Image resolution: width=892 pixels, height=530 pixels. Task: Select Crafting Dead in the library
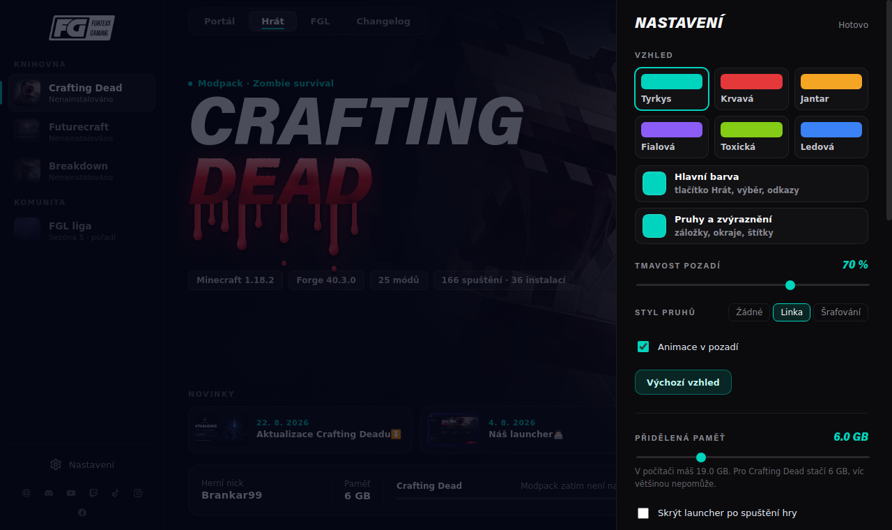82,93
